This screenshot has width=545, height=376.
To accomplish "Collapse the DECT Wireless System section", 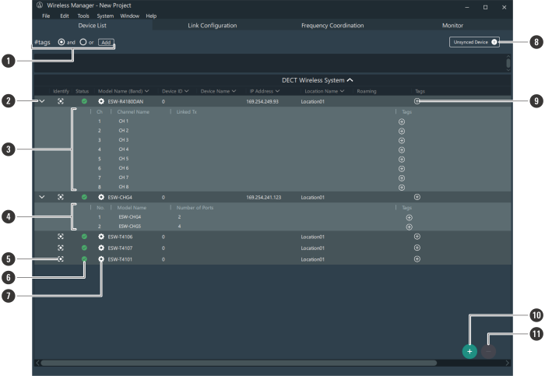I will pos(350,80).
